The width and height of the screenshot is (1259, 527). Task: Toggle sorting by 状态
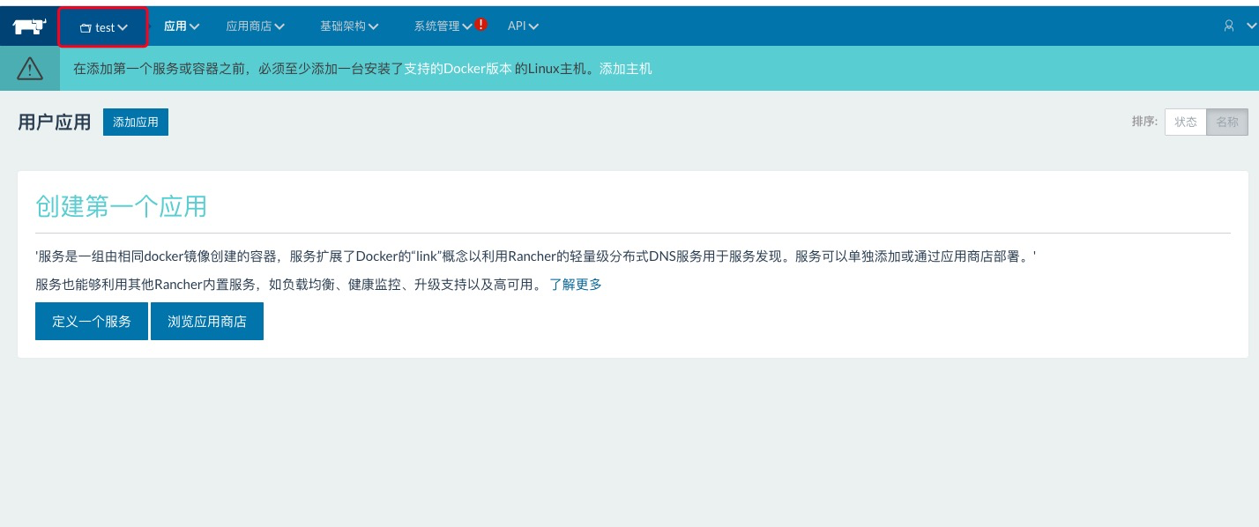click(1185, 122)
